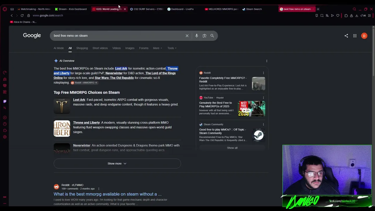The height and width of the screenshot is (211, 375).
Task: Show all AI Overview sources
Action: pyautogui.click(x=232, y=148)
